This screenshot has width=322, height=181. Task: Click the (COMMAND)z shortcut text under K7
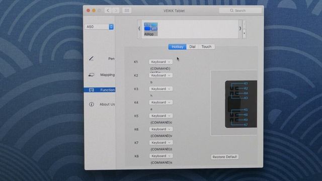click(x=161, y=149)
